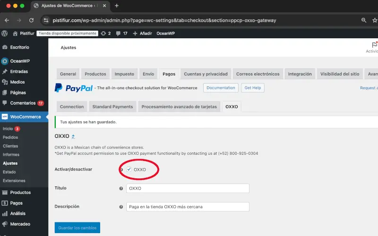The height and width of the screenshot is (236, 378).
Task: Open Extensiones submenu
Action: (14, 181)
